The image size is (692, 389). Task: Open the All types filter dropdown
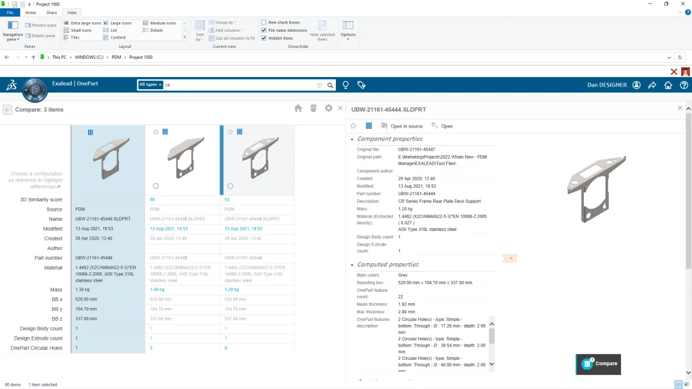tap(150, 85)
